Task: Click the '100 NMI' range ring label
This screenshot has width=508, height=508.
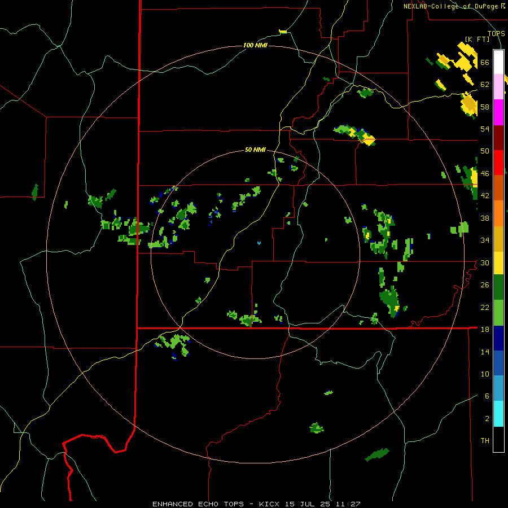Action: pyautogui.click(x=255, y=45)
